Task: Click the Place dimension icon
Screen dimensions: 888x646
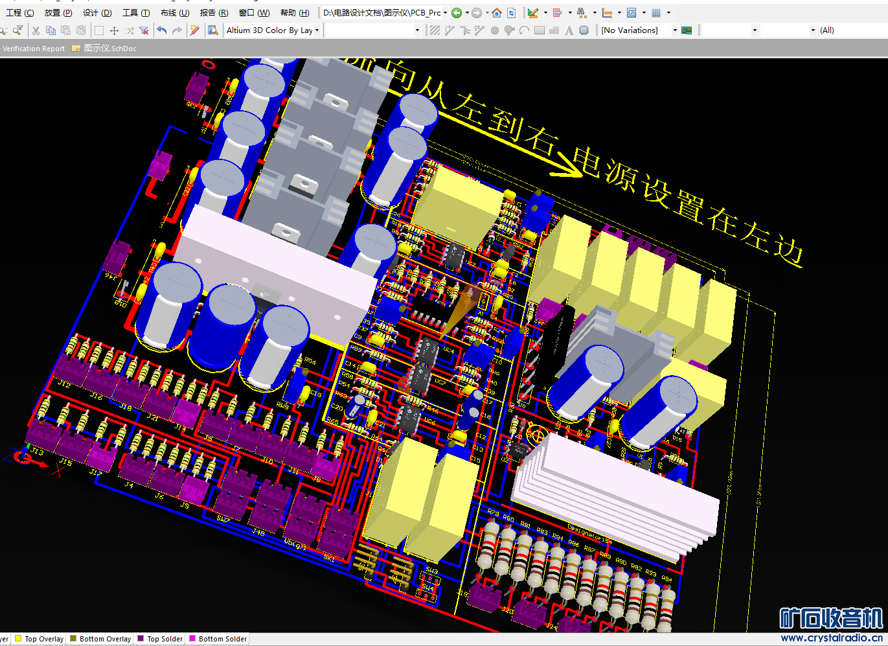Action: pos(606,13)
